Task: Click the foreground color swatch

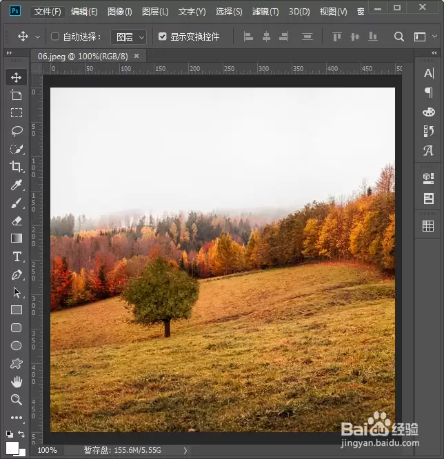Action: (x=12, y=448)
